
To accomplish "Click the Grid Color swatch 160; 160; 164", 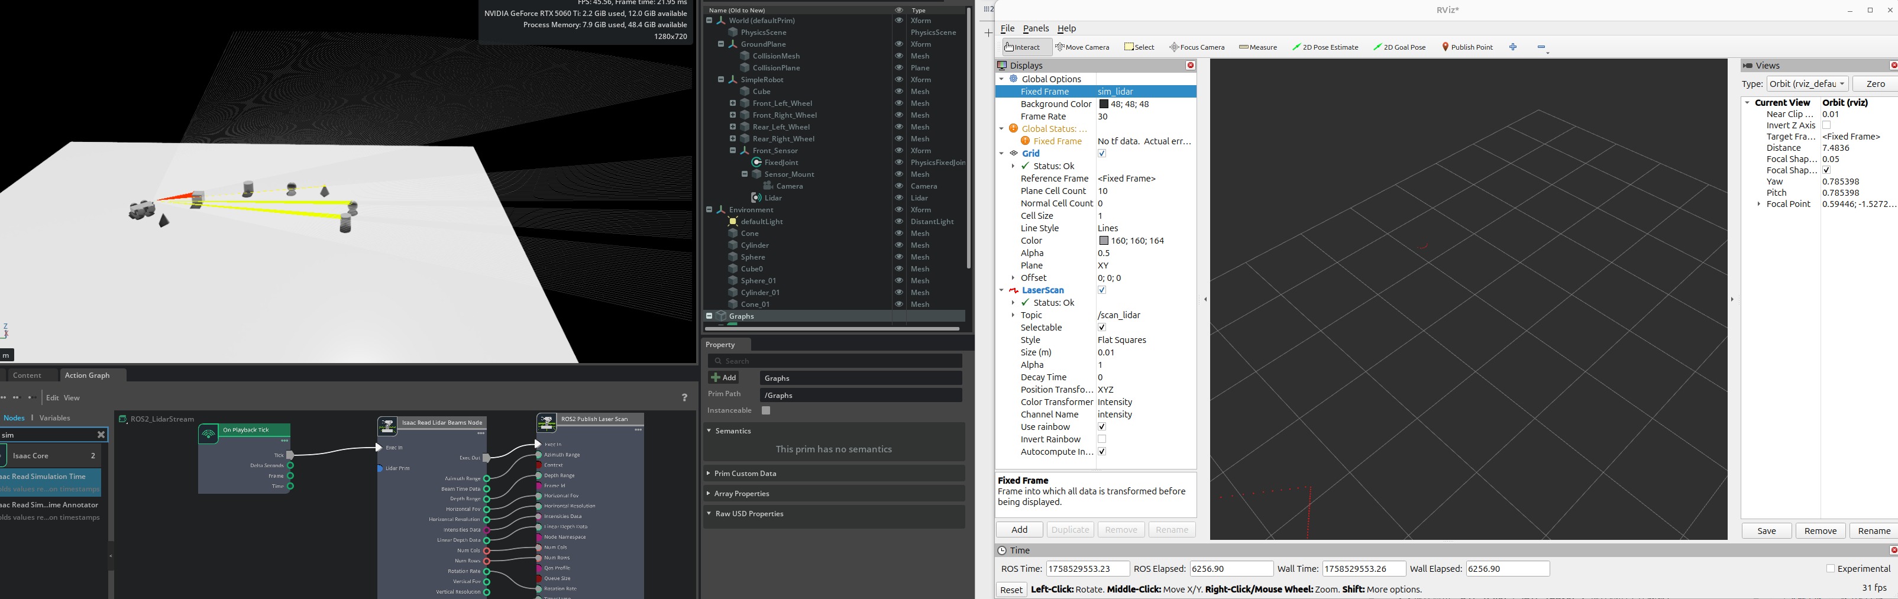I will [1104, 241].
